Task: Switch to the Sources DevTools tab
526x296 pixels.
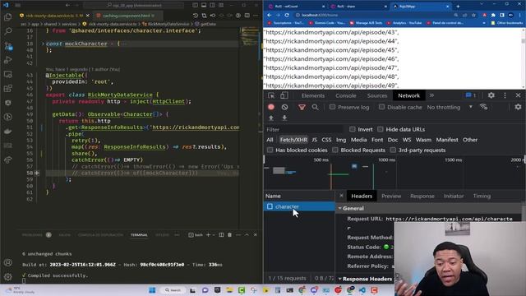Action: coord(377,95)
